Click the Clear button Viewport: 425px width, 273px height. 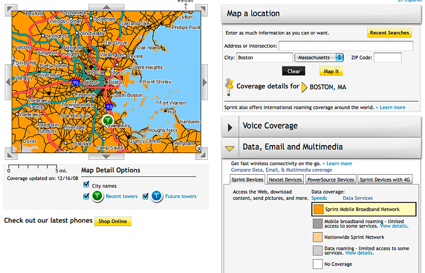[294, 71]
